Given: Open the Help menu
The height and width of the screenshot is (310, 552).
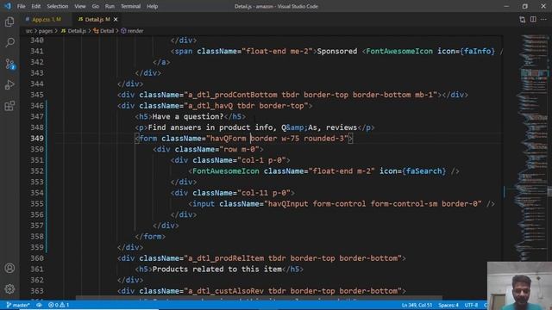Looking at the screenshot, I should 152,6.
